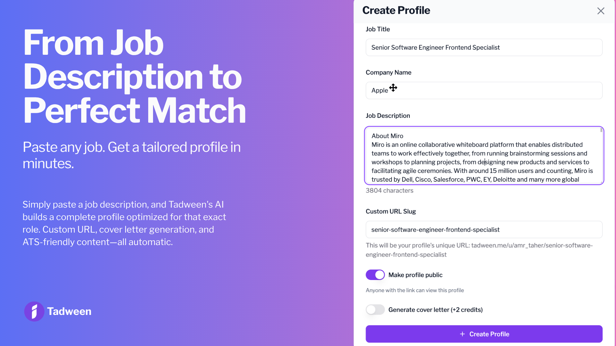Click the Job Description label

388,116
